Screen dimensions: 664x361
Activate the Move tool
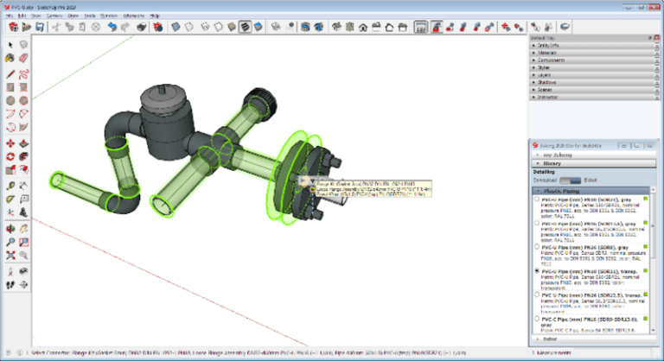pyautogui.click(x=10, y=143)
